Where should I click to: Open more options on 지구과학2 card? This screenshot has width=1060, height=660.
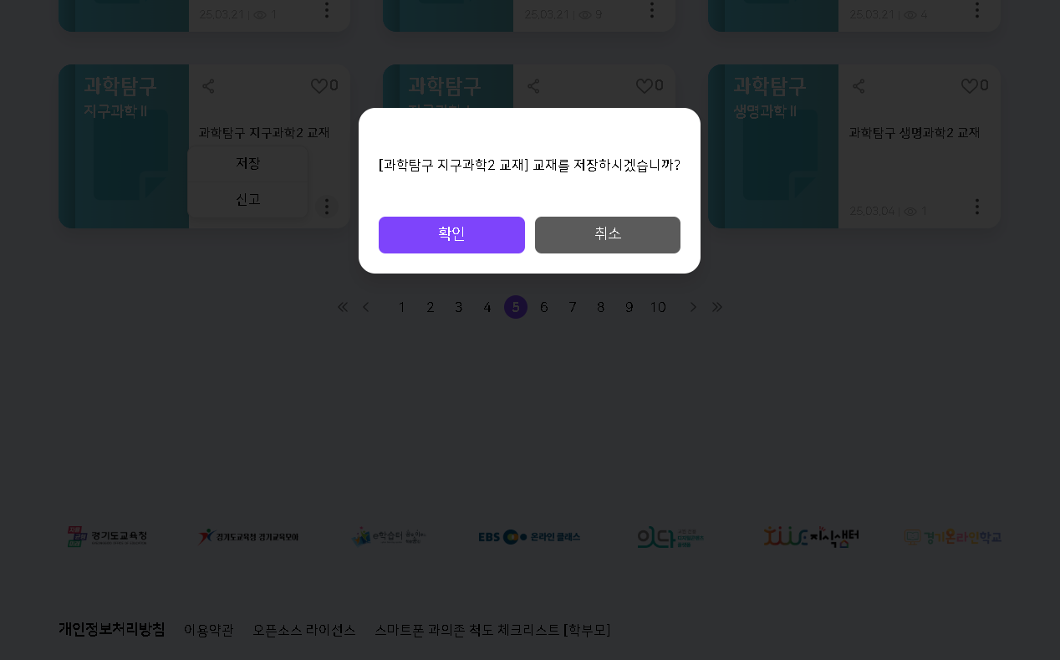coord(327,207)
